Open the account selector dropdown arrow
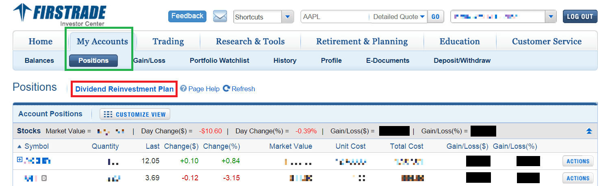610x186 pixels. point(551,17)
